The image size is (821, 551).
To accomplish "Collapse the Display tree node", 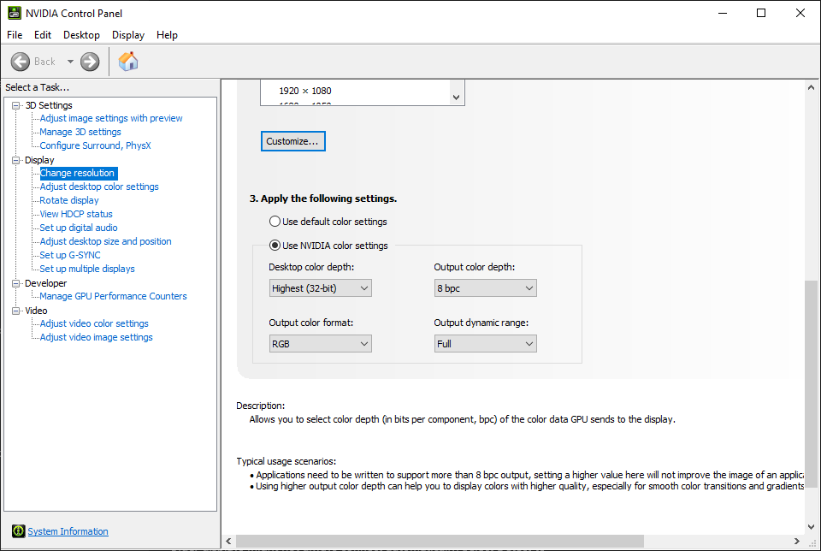I will pyautogui.click(x=16, y=160).
